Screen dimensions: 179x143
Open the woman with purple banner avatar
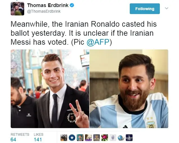pyautogui.click(x=88, y=138)
